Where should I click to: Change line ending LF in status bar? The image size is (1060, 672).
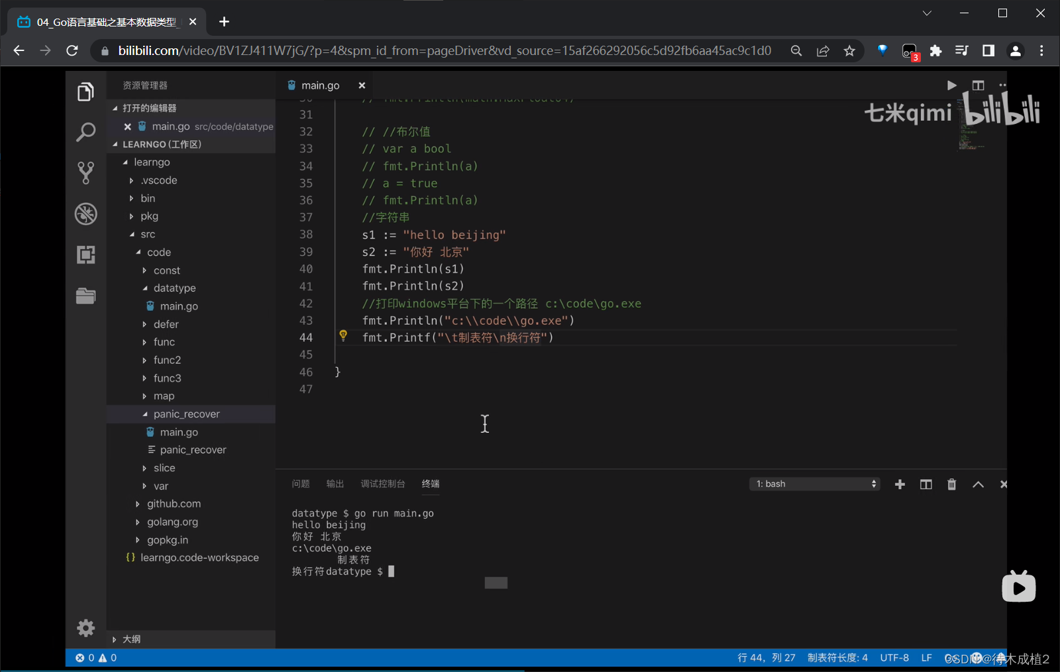[926, 657]
